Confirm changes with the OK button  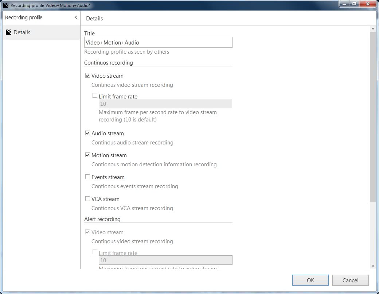[310, 280]
